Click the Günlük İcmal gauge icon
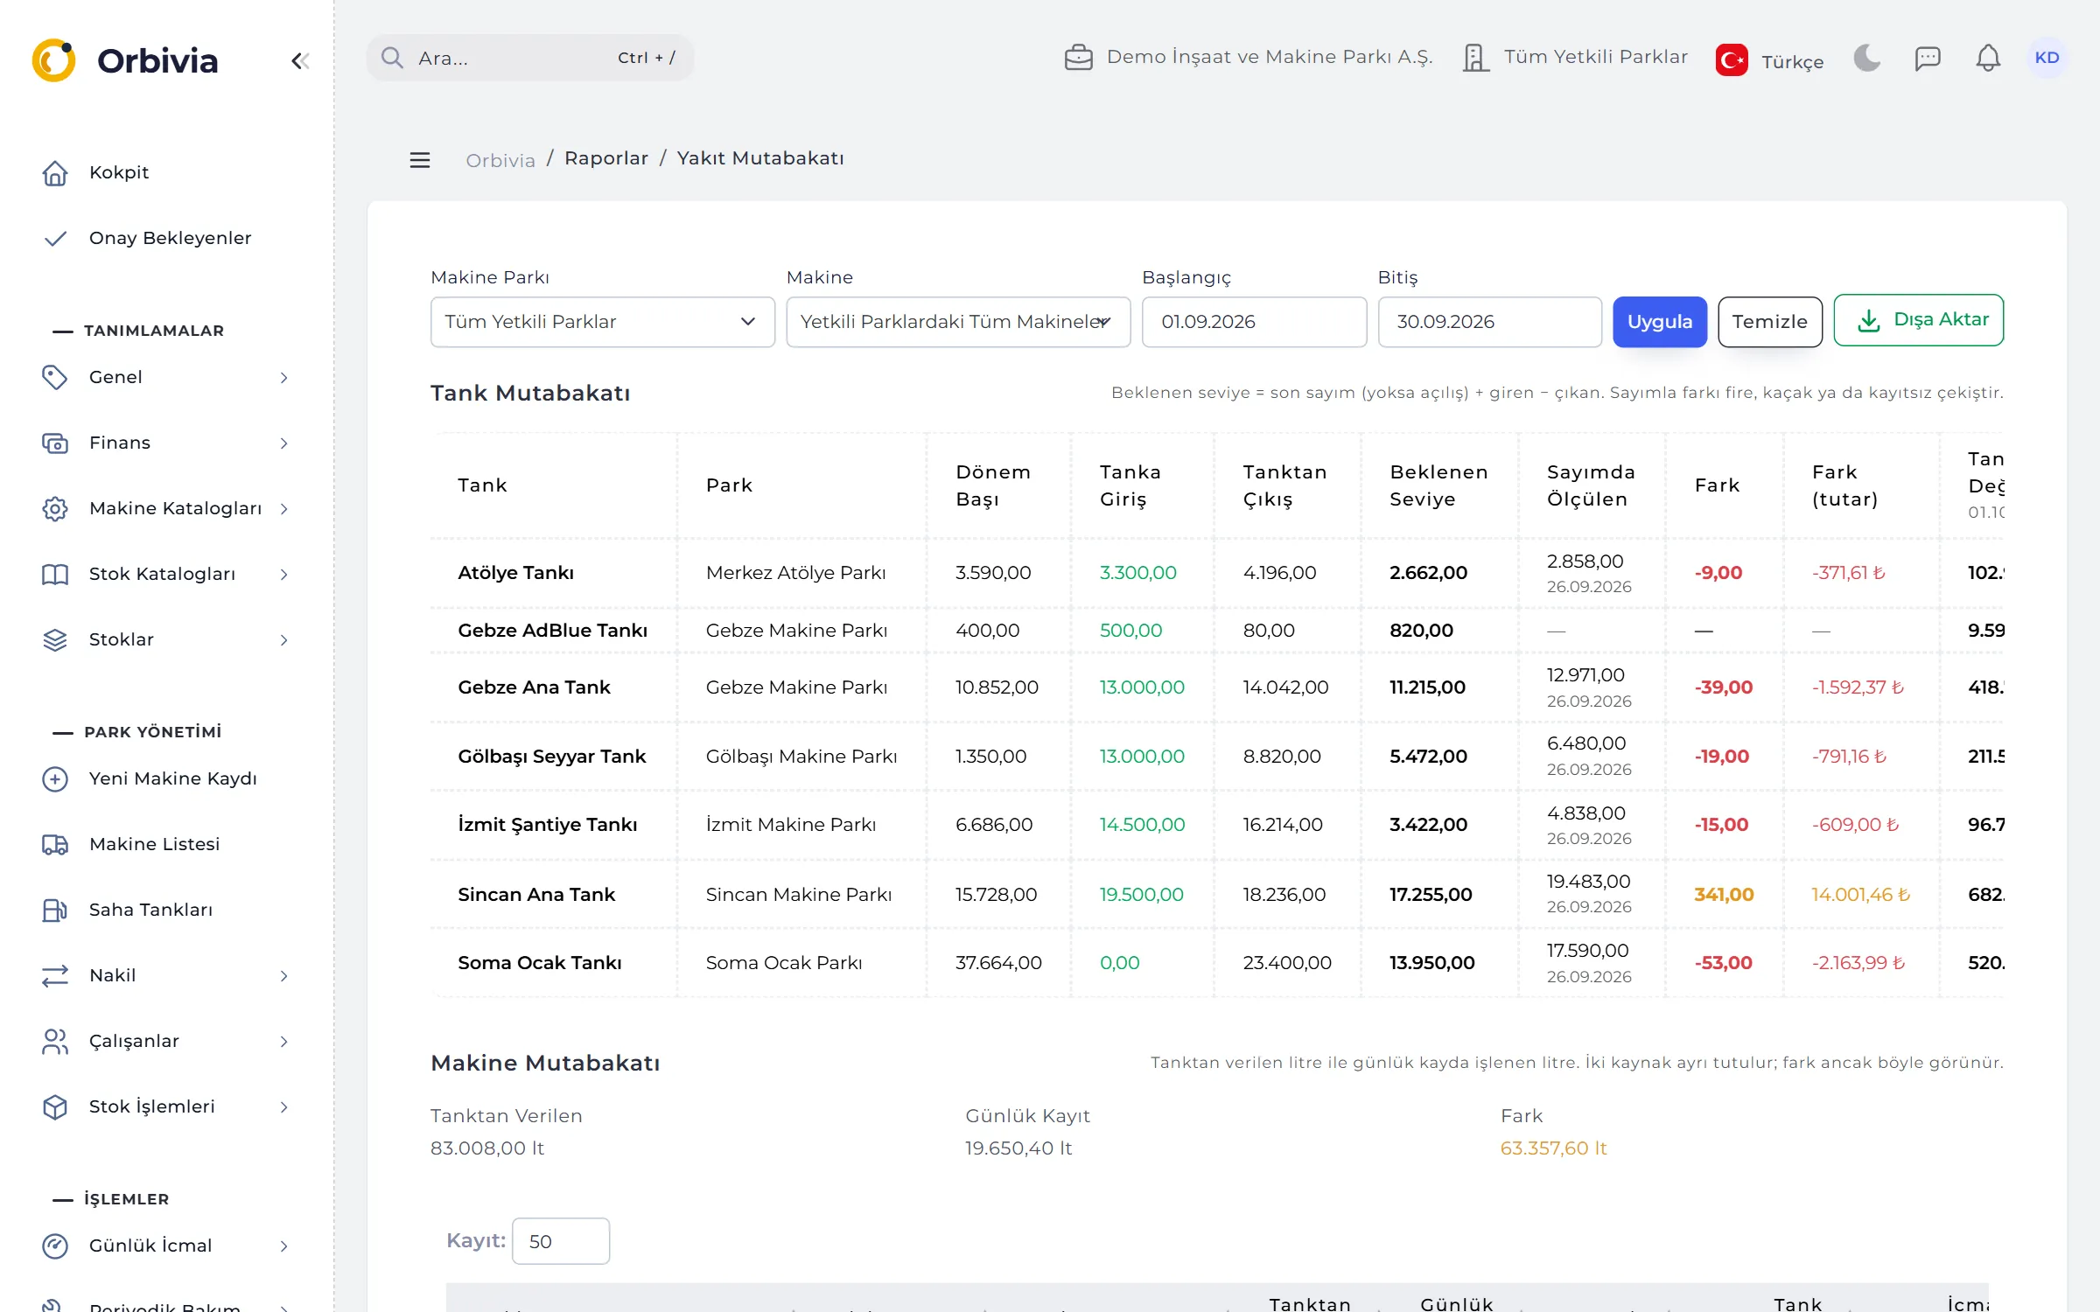2100x1312 pixels. pyautogui.click(x=54, y=1246)
